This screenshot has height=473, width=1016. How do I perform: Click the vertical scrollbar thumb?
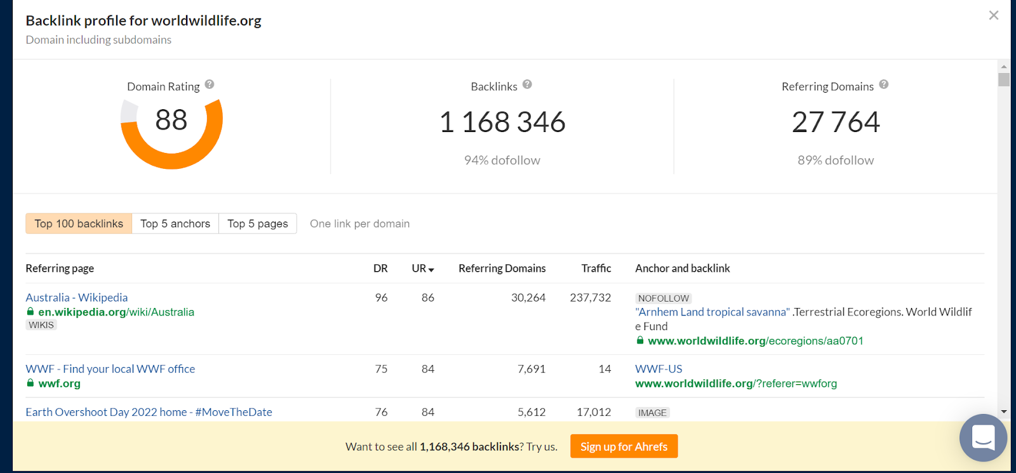click(1004, 79)
